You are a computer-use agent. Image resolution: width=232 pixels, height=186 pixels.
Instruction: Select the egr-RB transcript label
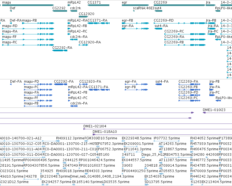[x=127, y=20]
